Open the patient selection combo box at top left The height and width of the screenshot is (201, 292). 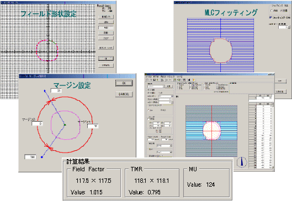tap(156, 86)
